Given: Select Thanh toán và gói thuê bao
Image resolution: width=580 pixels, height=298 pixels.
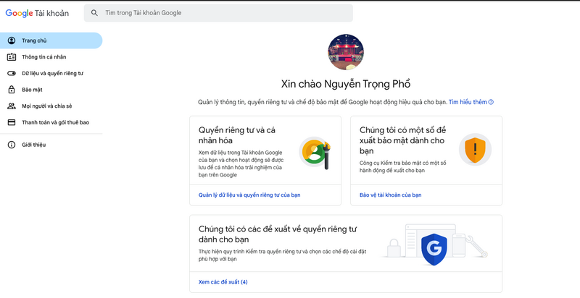Looking at the screenshot, I should [x=55, y=122].
